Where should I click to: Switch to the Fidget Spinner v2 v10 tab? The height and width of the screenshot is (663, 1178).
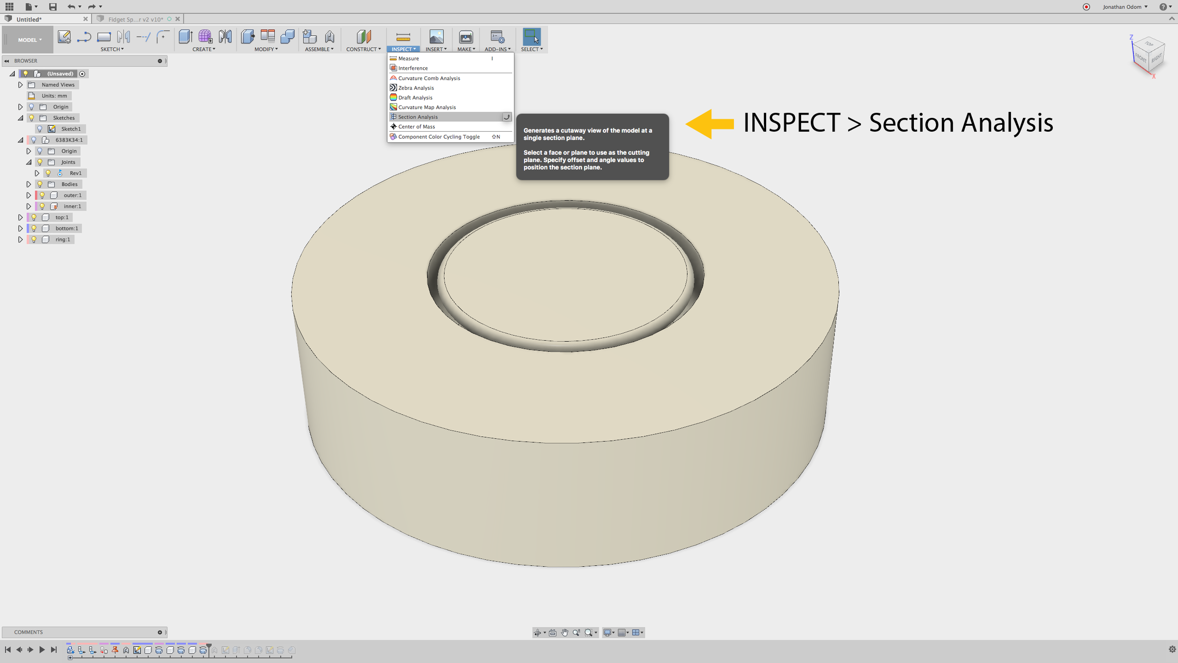point(135,19)
